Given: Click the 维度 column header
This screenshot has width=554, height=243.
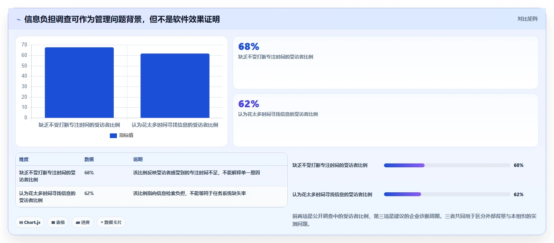Looking at the screenshot, I should click(x=24, y=160).
